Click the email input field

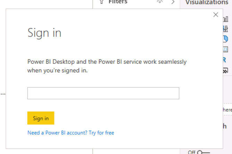click(103, 93)
